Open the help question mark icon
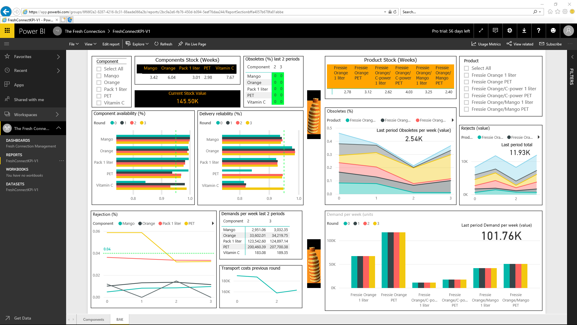577x325 pixels. [539, 31]
